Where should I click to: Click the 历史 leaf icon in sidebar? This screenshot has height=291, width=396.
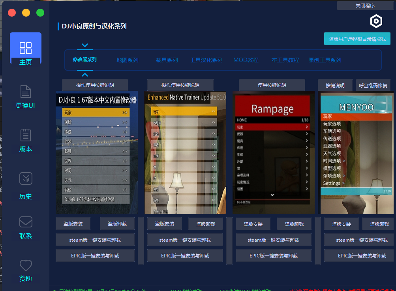pos(26,178)
